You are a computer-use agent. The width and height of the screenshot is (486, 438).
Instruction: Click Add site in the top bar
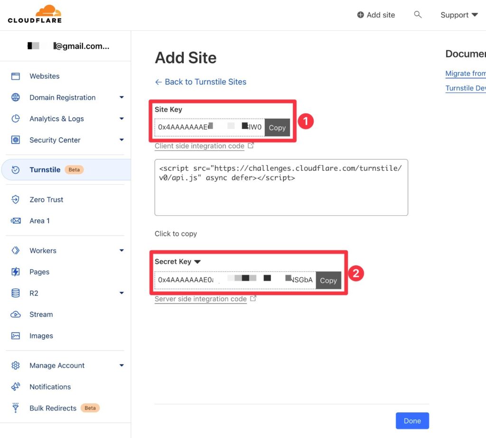pyautogui.click(x=376, y=15)
